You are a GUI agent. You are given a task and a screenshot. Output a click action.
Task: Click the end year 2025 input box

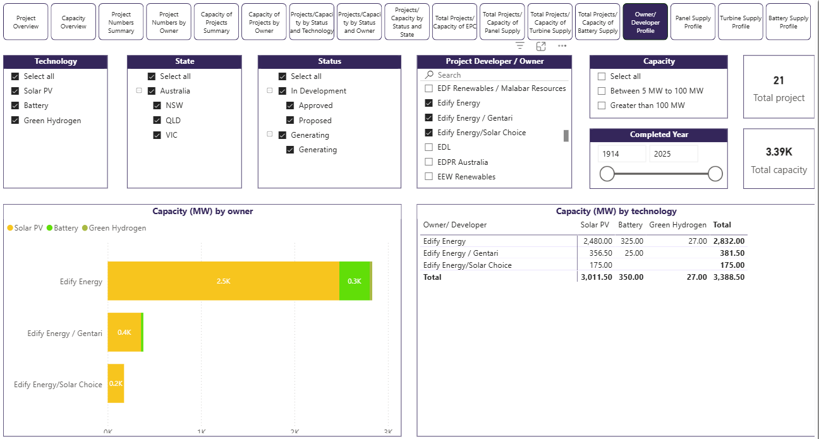tap(673, 153)
